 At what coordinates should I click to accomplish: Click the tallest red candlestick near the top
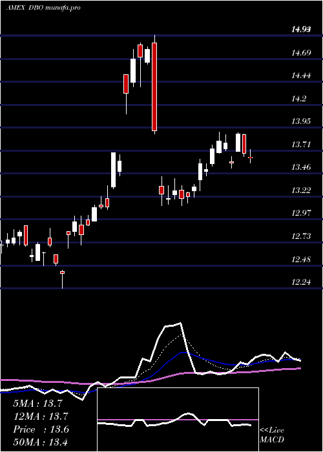point(154,87)
